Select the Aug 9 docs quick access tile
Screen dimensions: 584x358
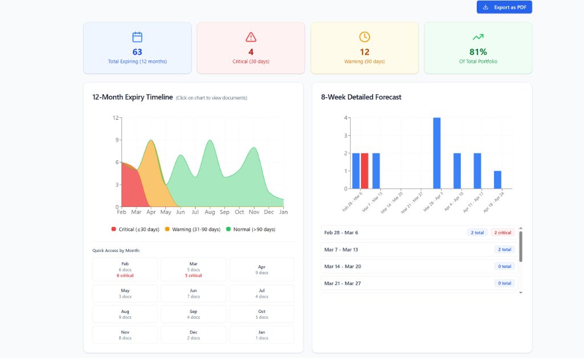point(125,314)
